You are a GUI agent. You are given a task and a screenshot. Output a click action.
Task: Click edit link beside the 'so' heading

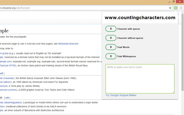pyautogui.click(x=7, y=98)
